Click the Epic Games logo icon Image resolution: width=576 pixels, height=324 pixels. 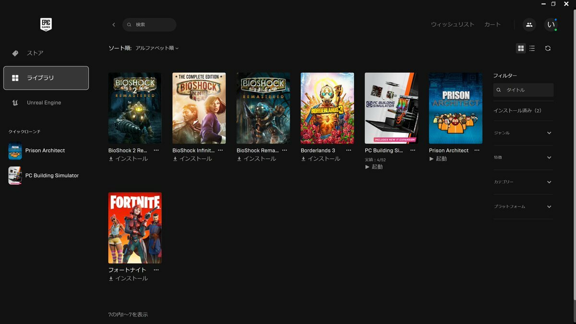(x=46, y=24)
